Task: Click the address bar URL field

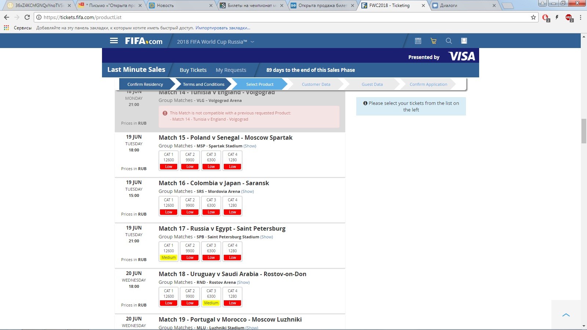Action: [286, 17]
